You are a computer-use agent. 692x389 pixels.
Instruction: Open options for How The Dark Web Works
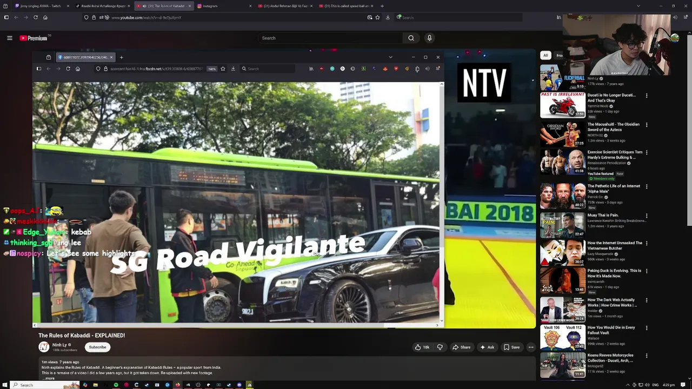pos(647,300)
